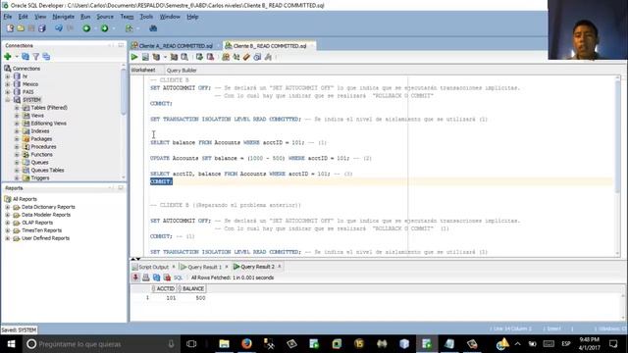Click the Filter funnel icon in Connections
Image resolution: width=628 pixels, height=353 pixels.
36,57
